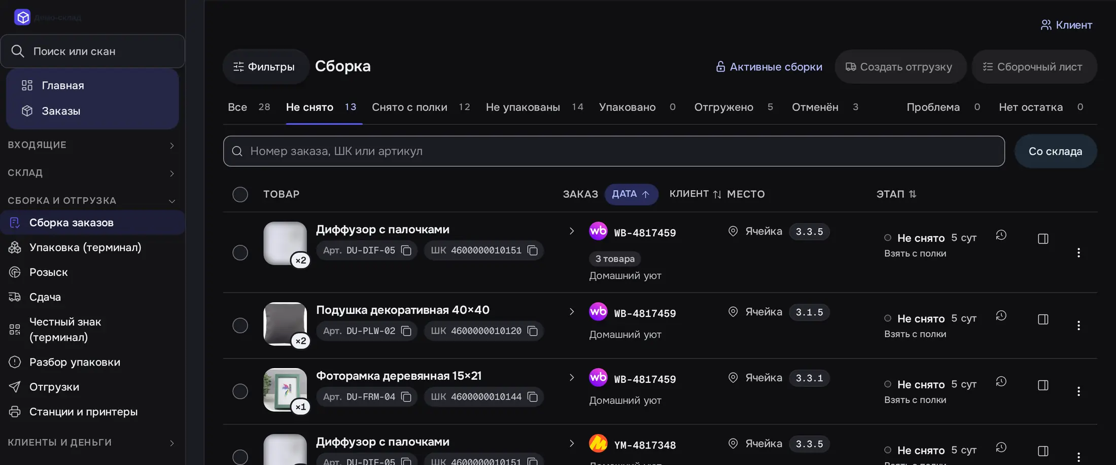This screenshot has height=465, width=1116.
Task: Select the first Диффузор с палочками row
Action: click(x=240, y=253)
